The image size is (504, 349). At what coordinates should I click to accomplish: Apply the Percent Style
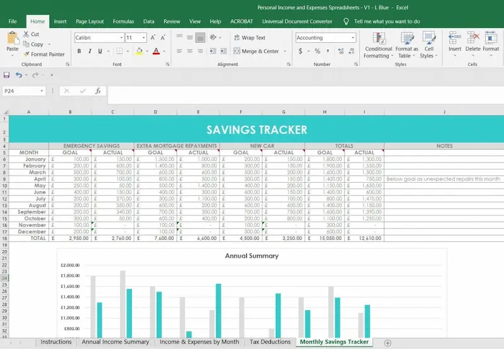coord(318,51)
